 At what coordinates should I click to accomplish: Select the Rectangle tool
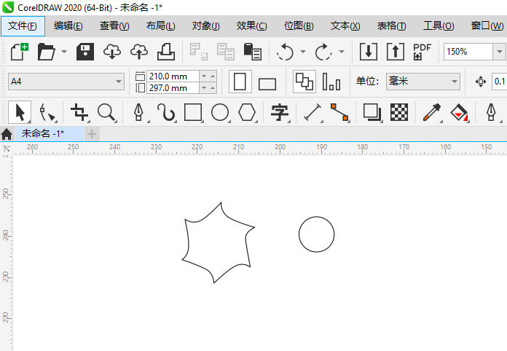pos(193,112)
